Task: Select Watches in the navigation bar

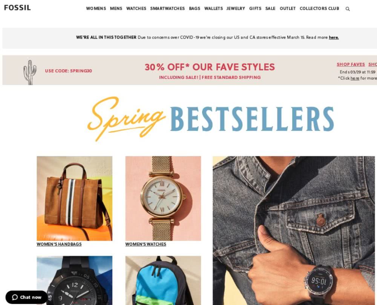Action: tap(136, 8)
